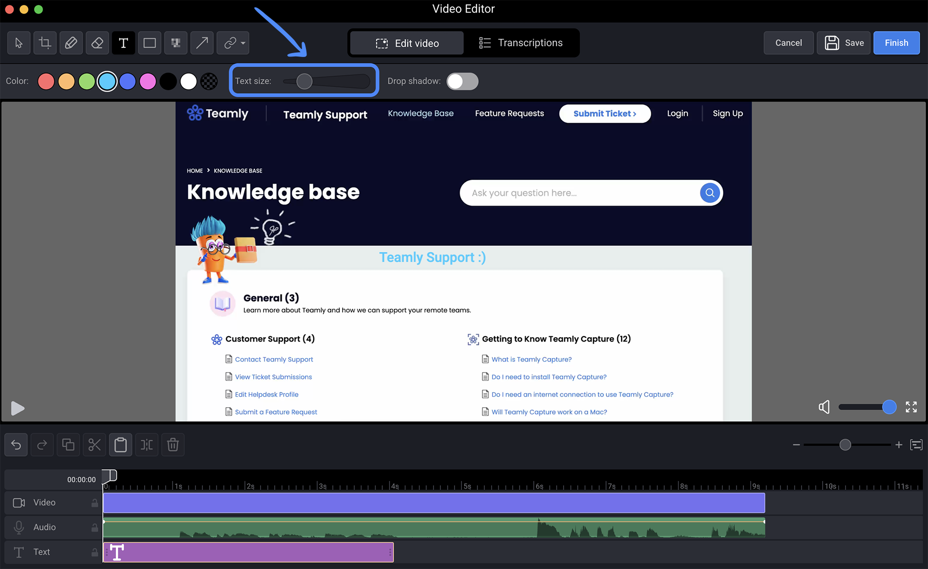Select the pencil draw tool
The image size is (928, 569).
[x=71, y=43]
